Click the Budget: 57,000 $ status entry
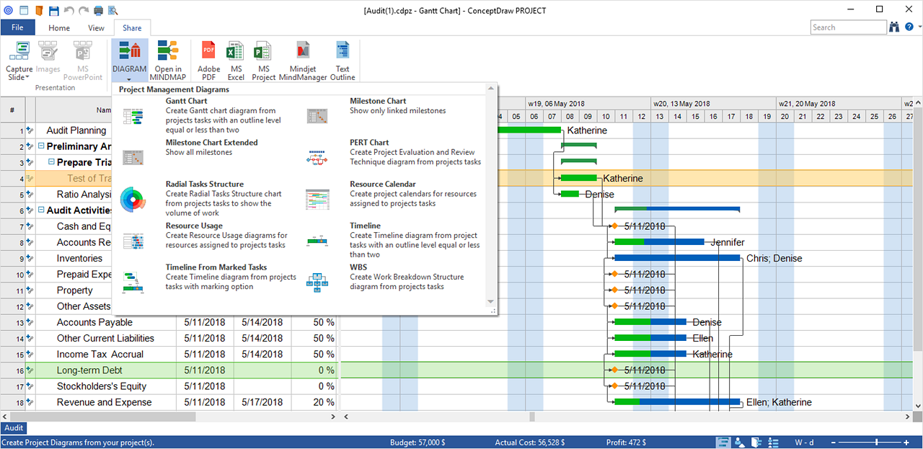Screen dimensions: 923x449 click(x=418, y=443)
